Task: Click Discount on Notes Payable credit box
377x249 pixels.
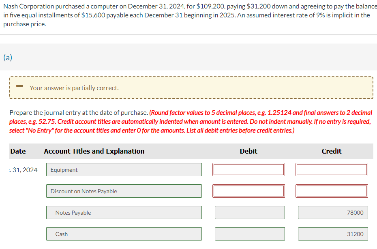Action: point(332,191)
